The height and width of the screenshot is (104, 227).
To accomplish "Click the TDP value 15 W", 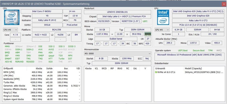I will coord(75,16).
